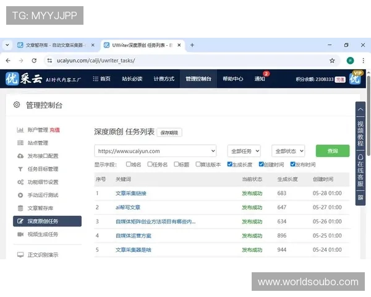371x297 pixels.
Task: Open the tab search dropdown arrow
Action: [7, 45]
